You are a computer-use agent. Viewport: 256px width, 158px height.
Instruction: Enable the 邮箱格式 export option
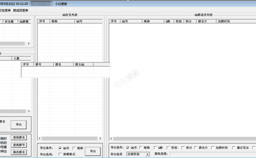(60, 154)
